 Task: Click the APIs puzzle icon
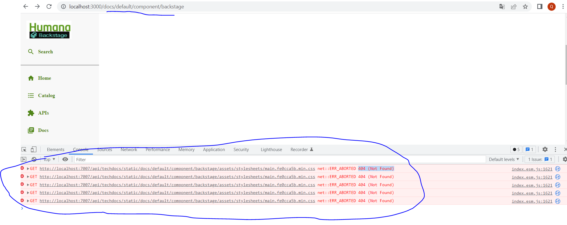[31, 113]
